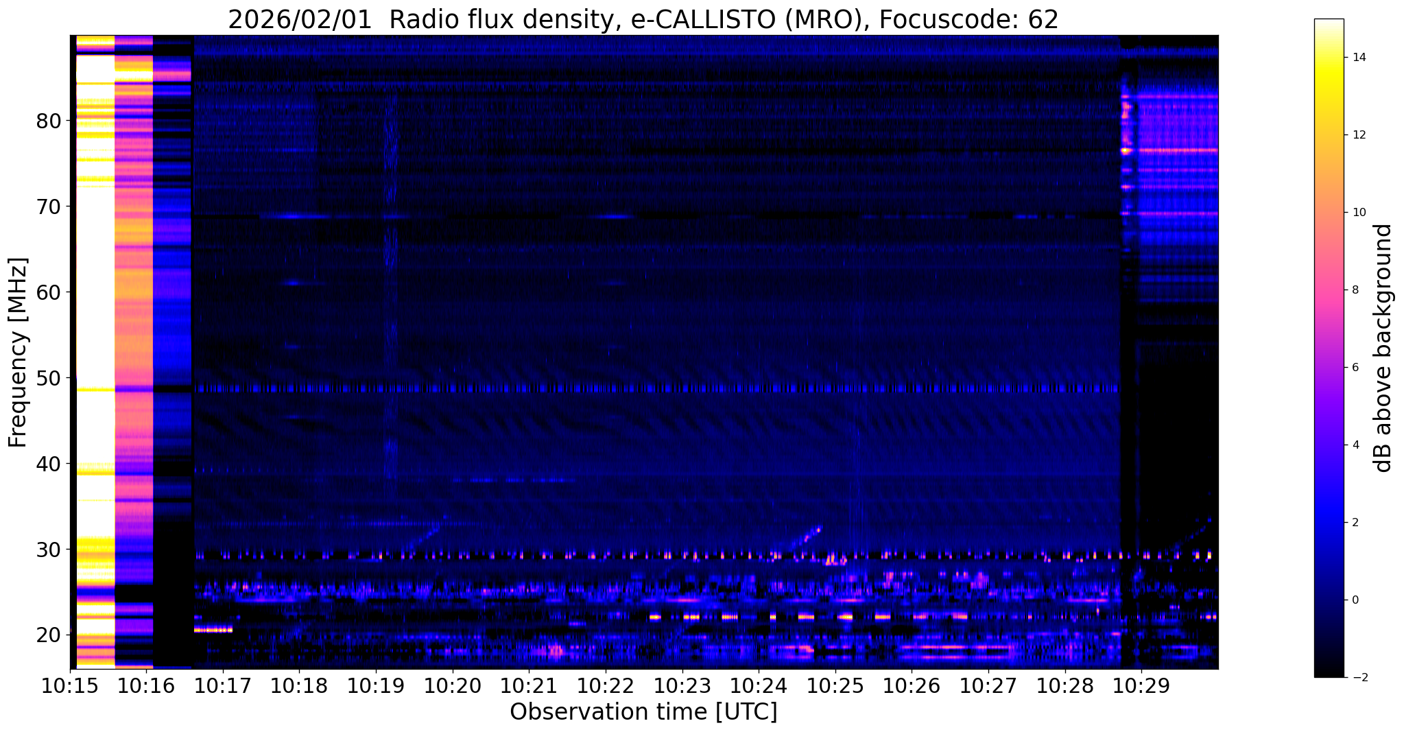Click the bright 76.5 MHz spot near 10:28:45
The image size is (1404, 732).
[1125, 150]
